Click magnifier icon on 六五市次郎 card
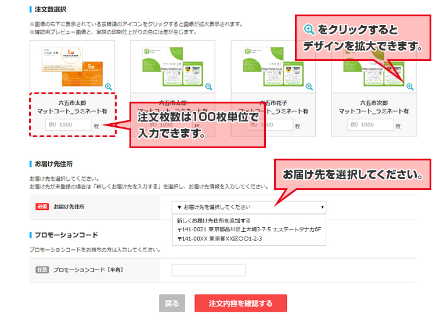The height and width of the screenshot is (315, 447). [410, 87]
